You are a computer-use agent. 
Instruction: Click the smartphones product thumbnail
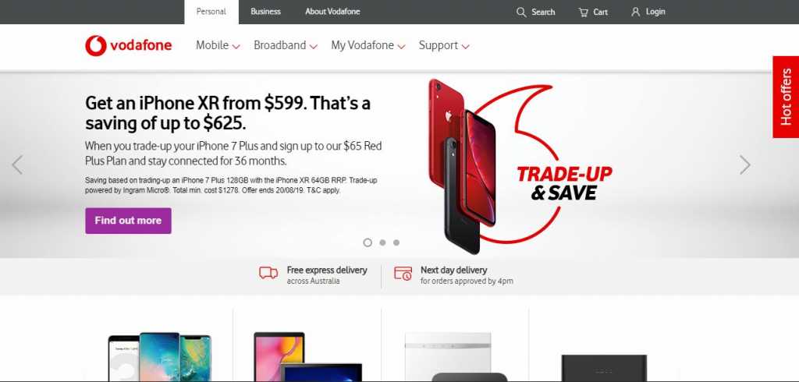pos(159,356)
